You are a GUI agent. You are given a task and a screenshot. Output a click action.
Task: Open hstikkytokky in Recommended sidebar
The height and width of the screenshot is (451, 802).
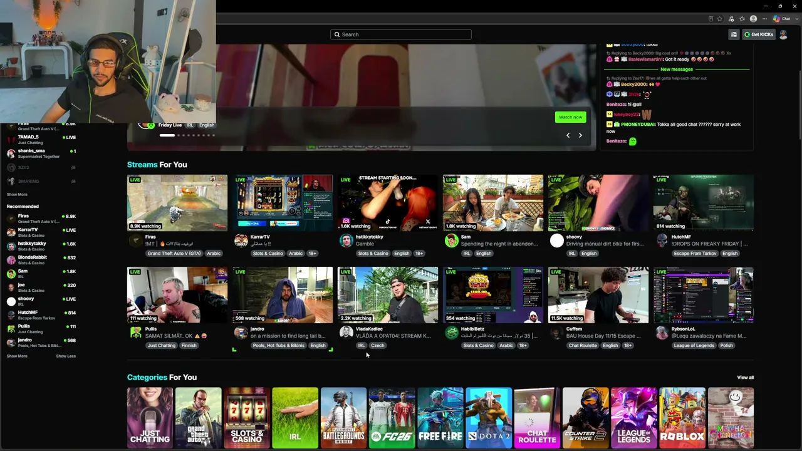pyautogui.click(x=41, y=246)
